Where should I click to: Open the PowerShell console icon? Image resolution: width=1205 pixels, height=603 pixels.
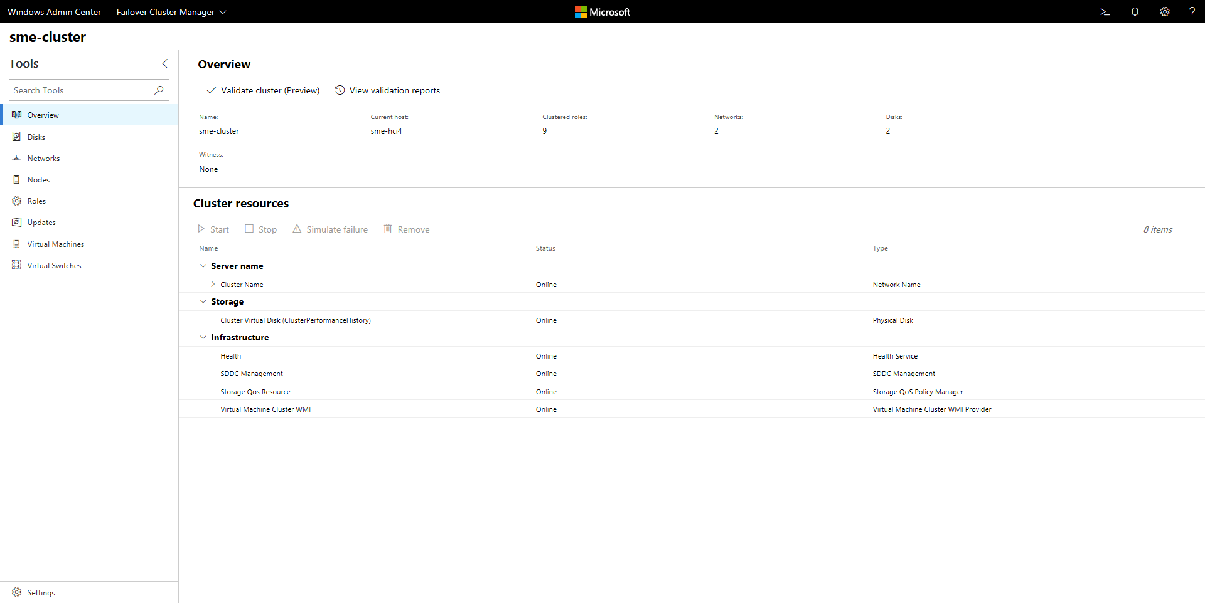pyautogui.click(x=1105, y=12)
